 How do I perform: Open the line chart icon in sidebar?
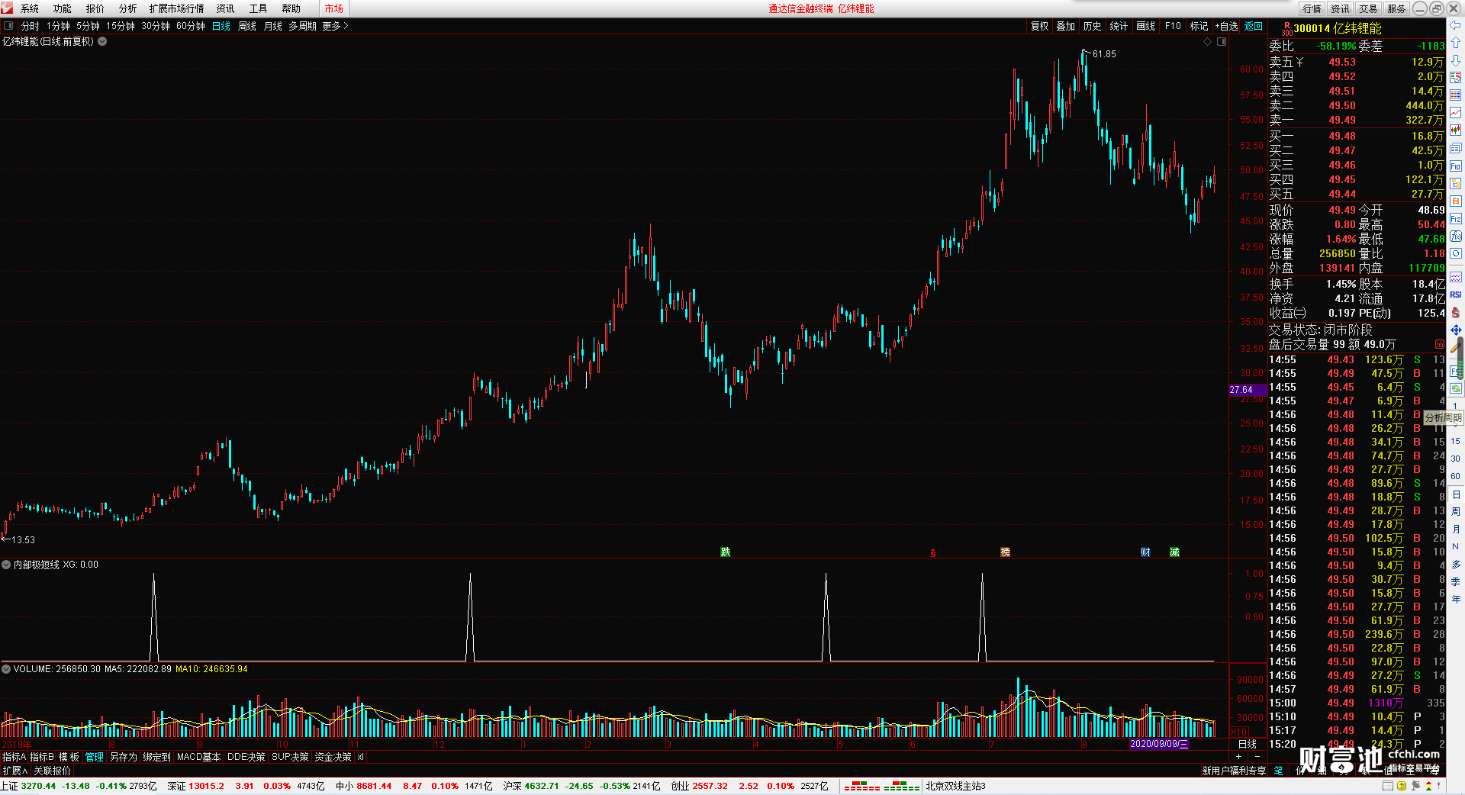(x=1456, y=113)
